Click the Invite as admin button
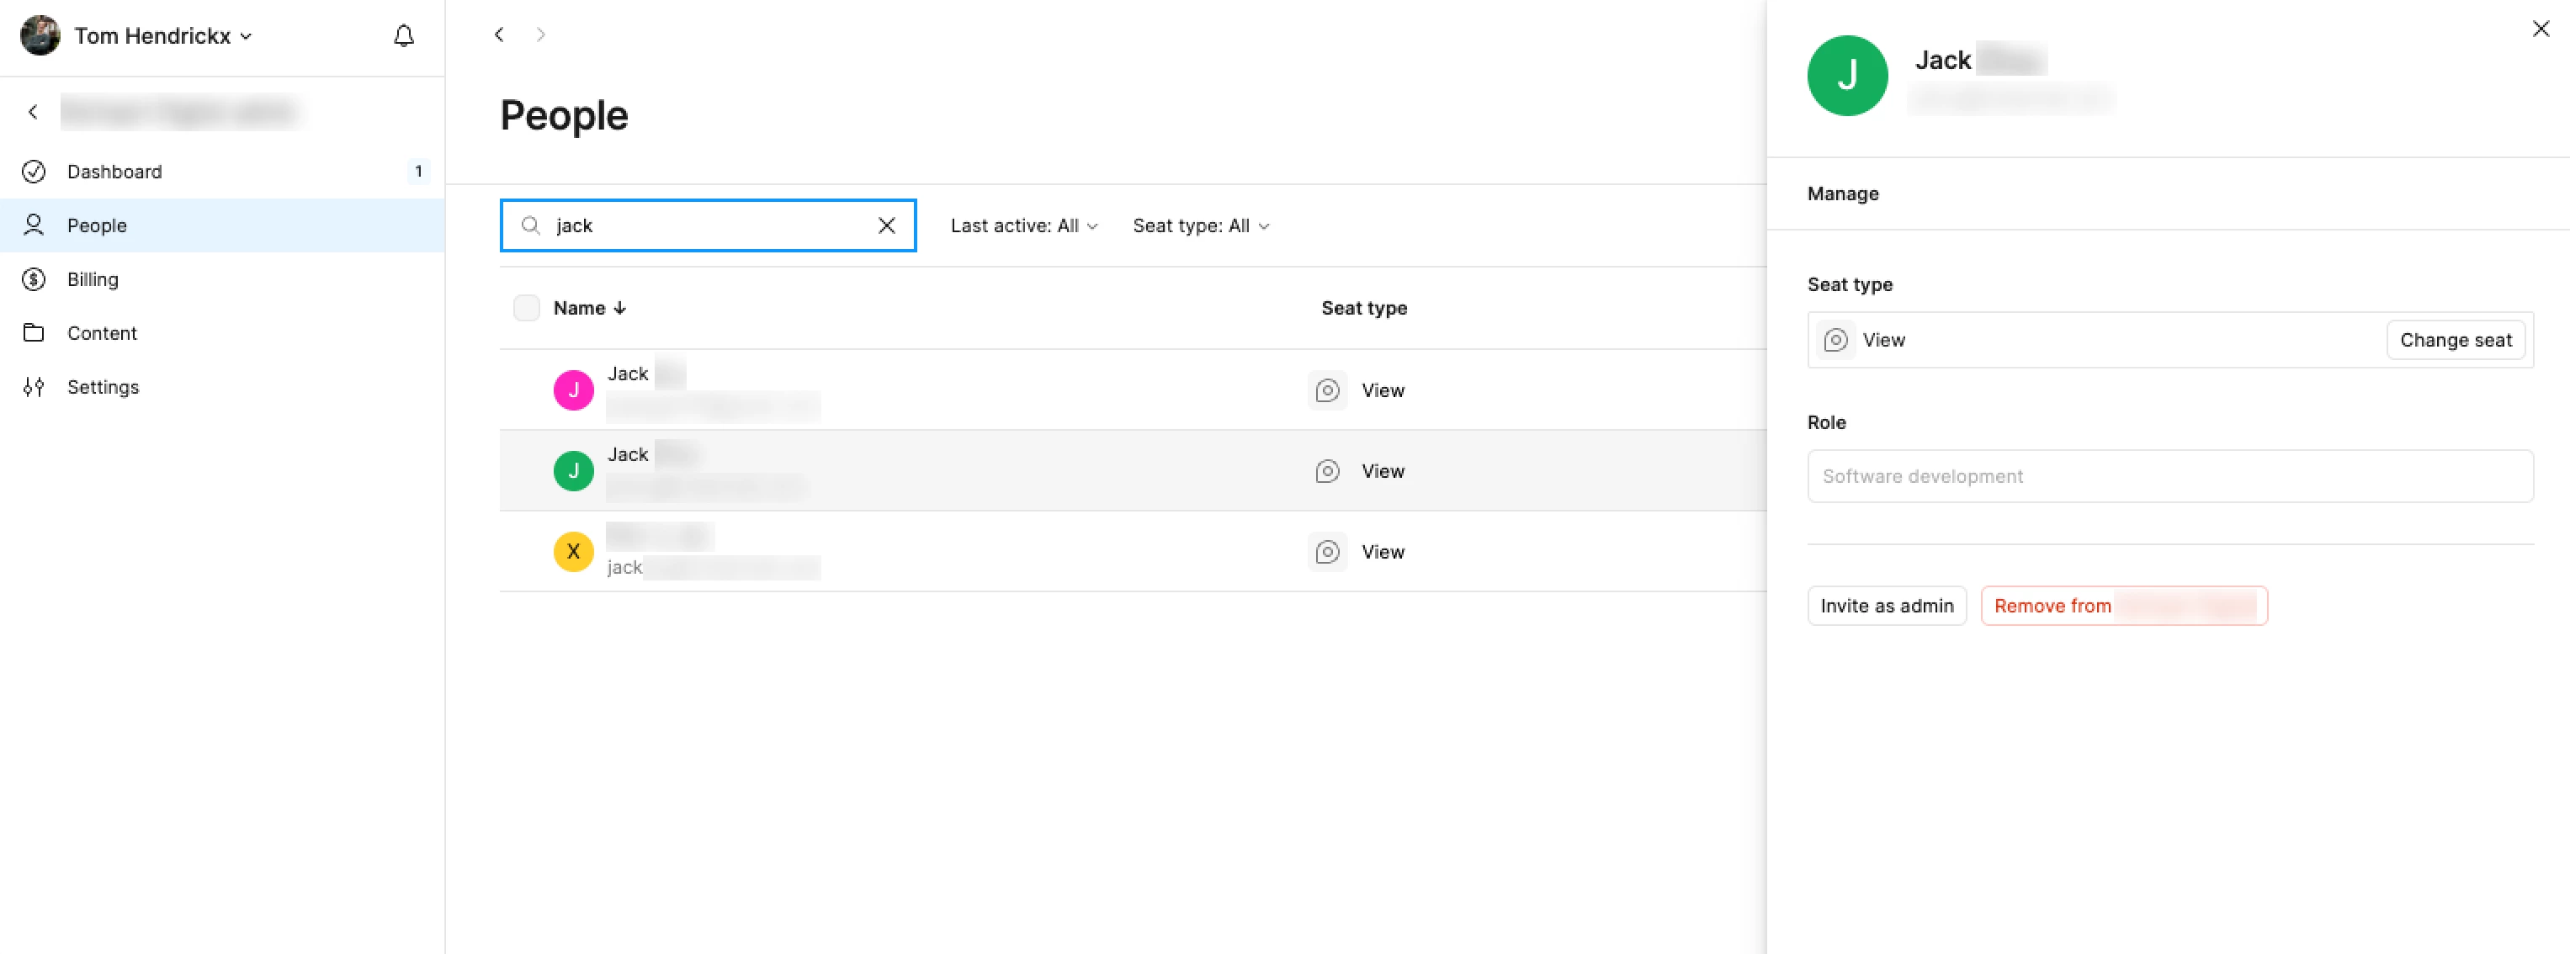The image size is (2570, 954). pyautogui.click(x=1886, y=606)
